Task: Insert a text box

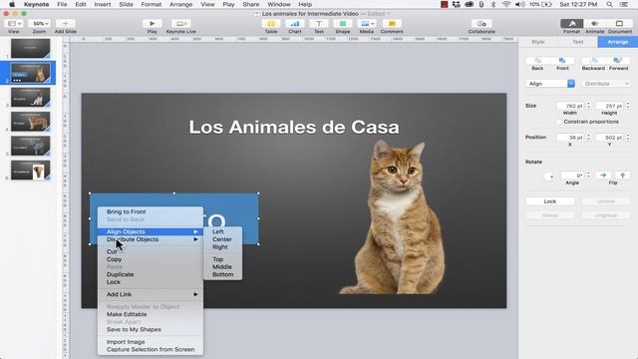Action: [x=319, y=24]
